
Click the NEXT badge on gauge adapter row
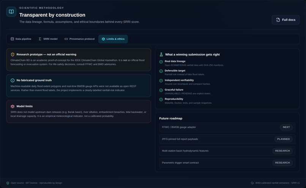pyautogui.click(x=286, y=127)
